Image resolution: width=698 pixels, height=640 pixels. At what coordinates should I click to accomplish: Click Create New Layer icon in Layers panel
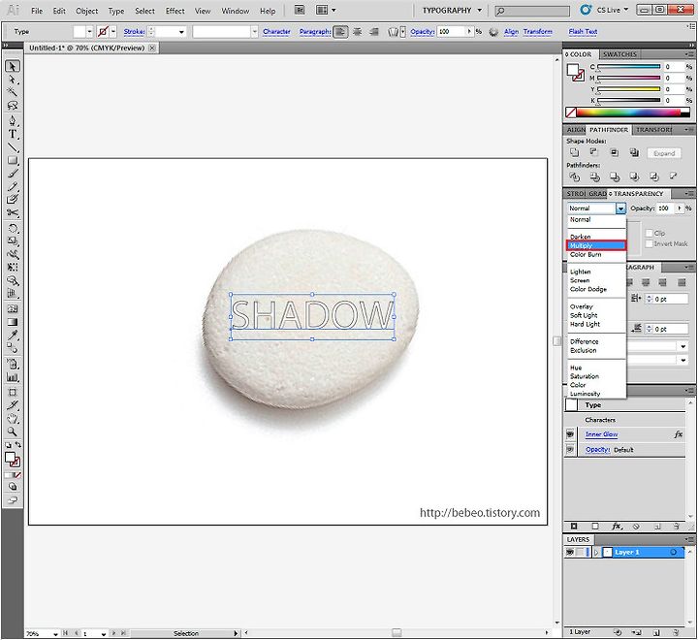(656, 631)
